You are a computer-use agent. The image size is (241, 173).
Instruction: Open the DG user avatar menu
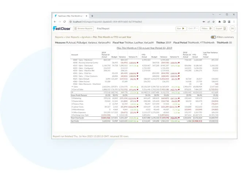232,28
